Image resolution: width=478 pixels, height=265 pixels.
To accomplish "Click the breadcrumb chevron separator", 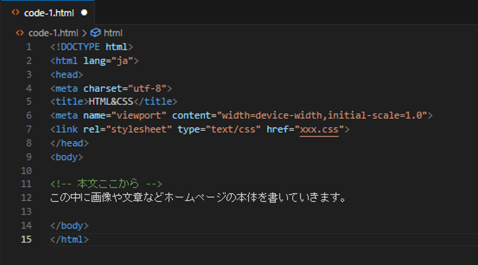I will tap(85, 33).
